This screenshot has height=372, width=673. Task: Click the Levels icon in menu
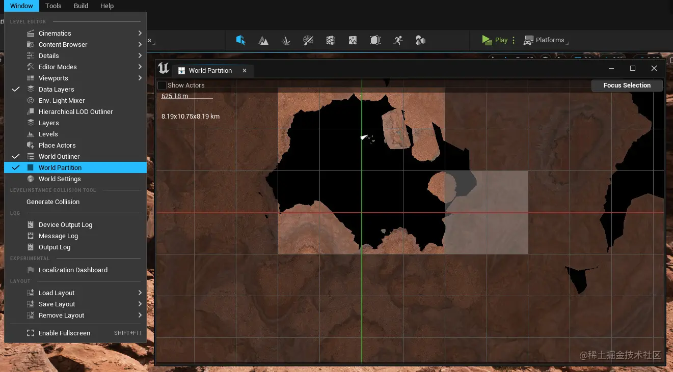tap(31, 134)
